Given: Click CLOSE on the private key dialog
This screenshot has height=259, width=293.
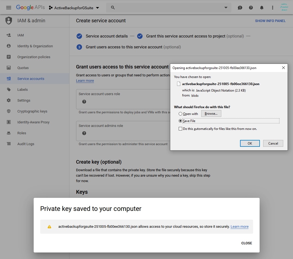Looking at the screenshot, I should [x=247, y=243].
